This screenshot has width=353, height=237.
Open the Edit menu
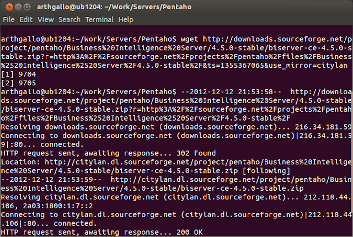(x=26, y=19)
